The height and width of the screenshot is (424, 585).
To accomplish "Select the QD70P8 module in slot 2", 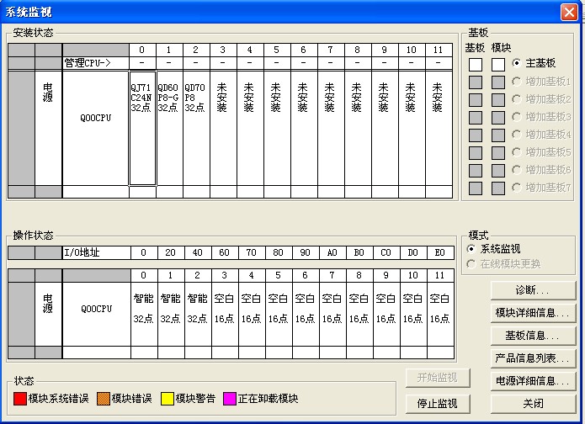I will pyautogui.click(x=195, y=128).
